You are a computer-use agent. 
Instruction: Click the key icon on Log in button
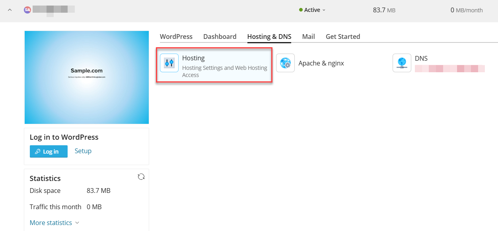38,152
